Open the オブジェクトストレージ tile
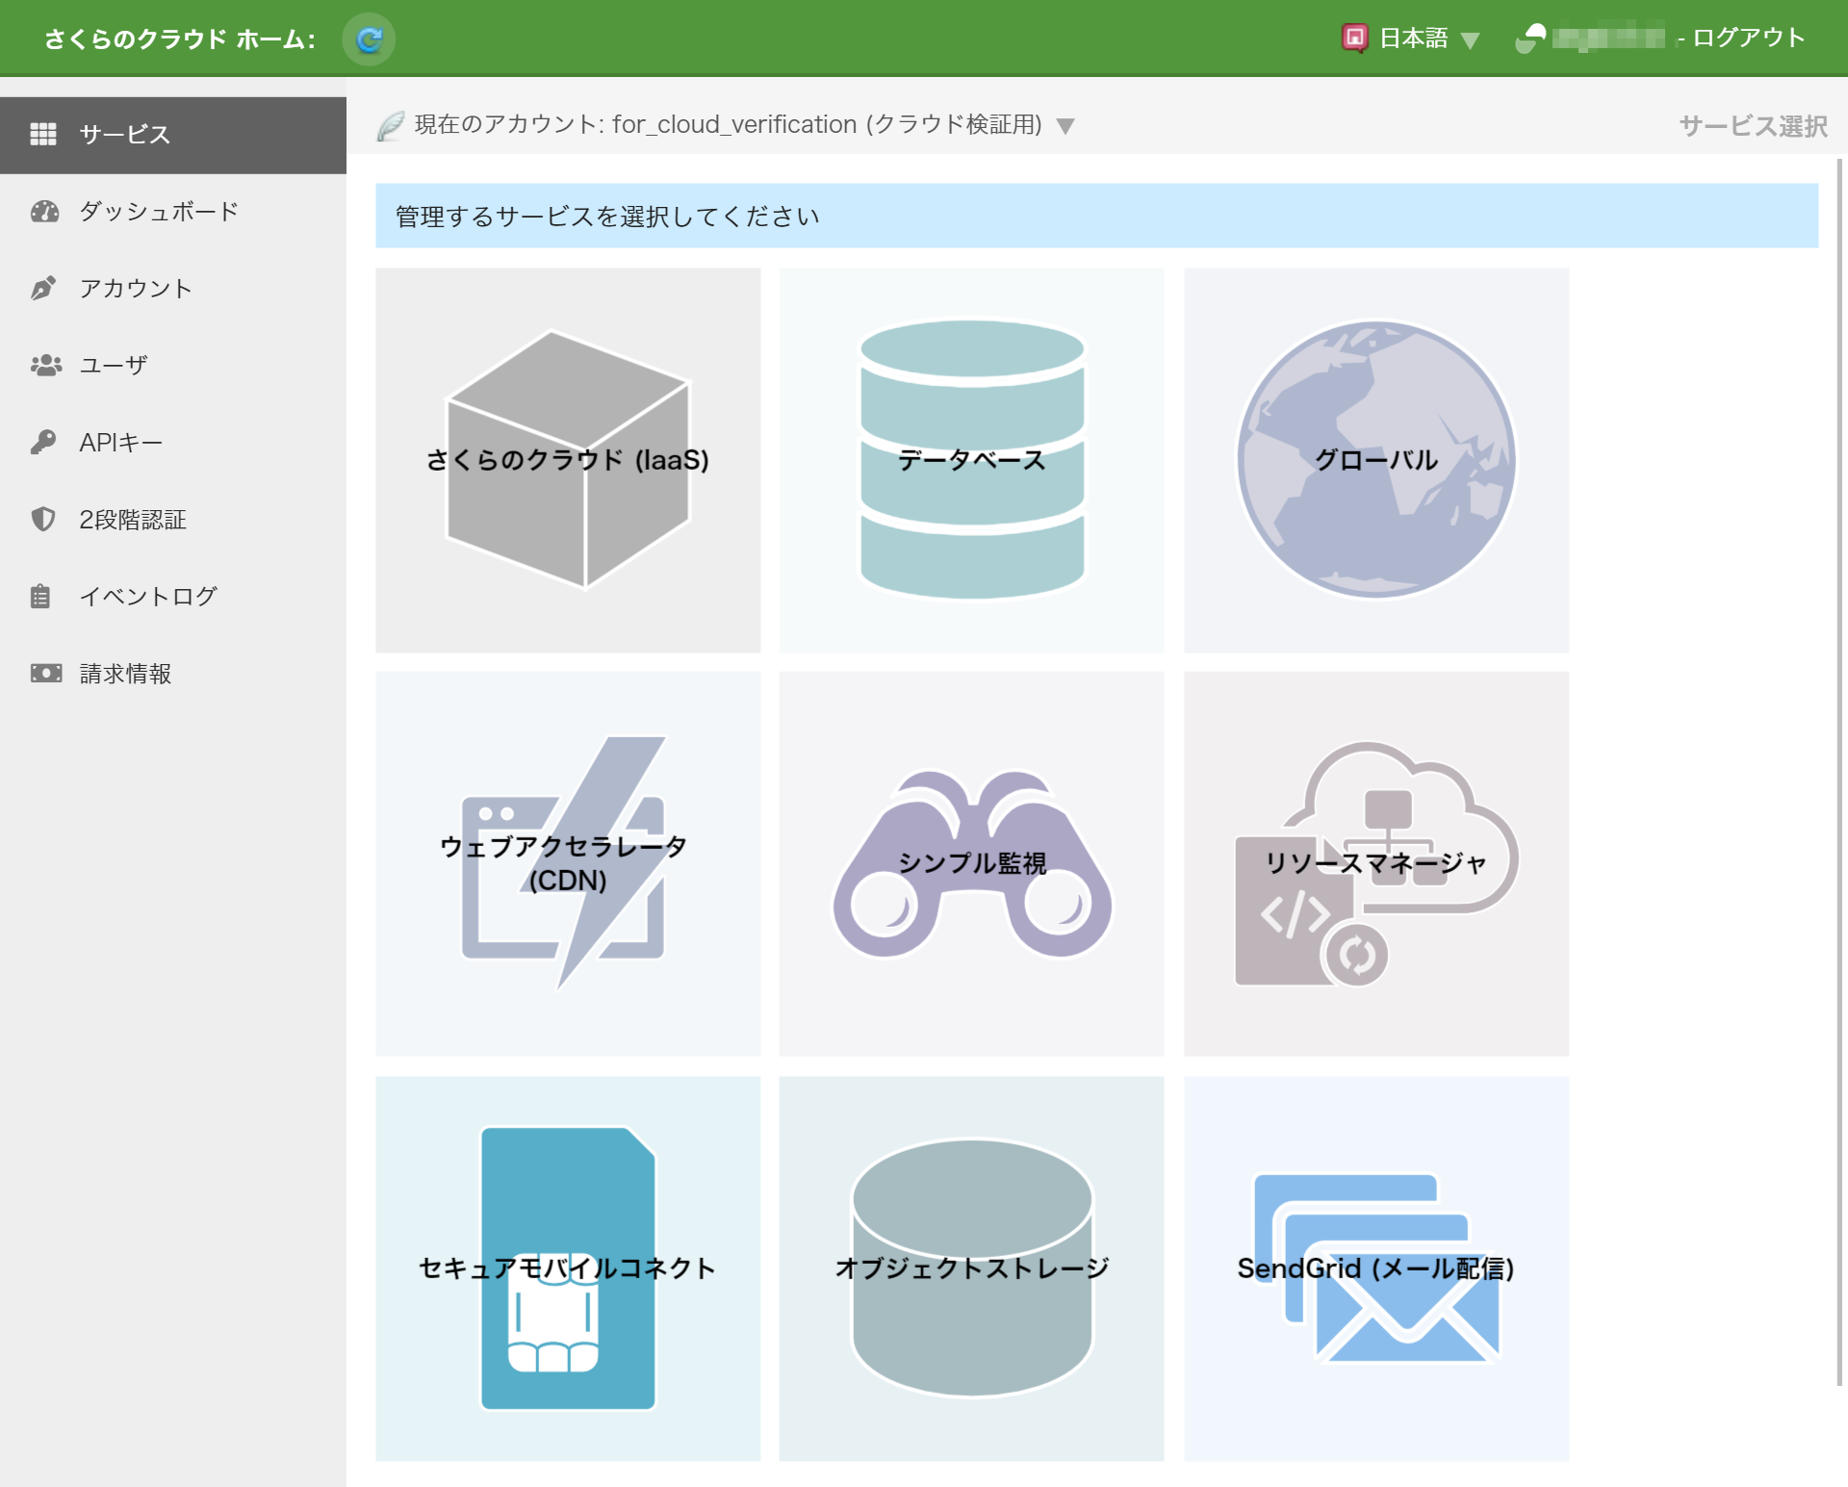Image resolution: width=1848 pixels, height=1487 pixels. [971, 1268]
